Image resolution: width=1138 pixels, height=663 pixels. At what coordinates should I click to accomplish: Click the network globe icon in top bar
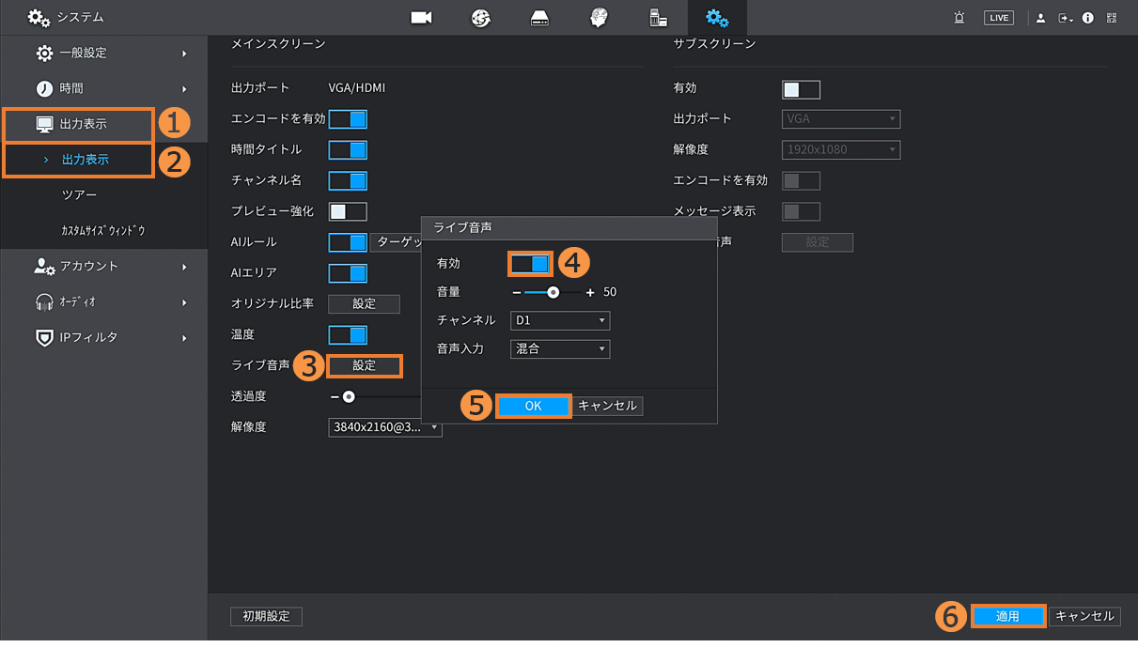[x=480, y=18]
